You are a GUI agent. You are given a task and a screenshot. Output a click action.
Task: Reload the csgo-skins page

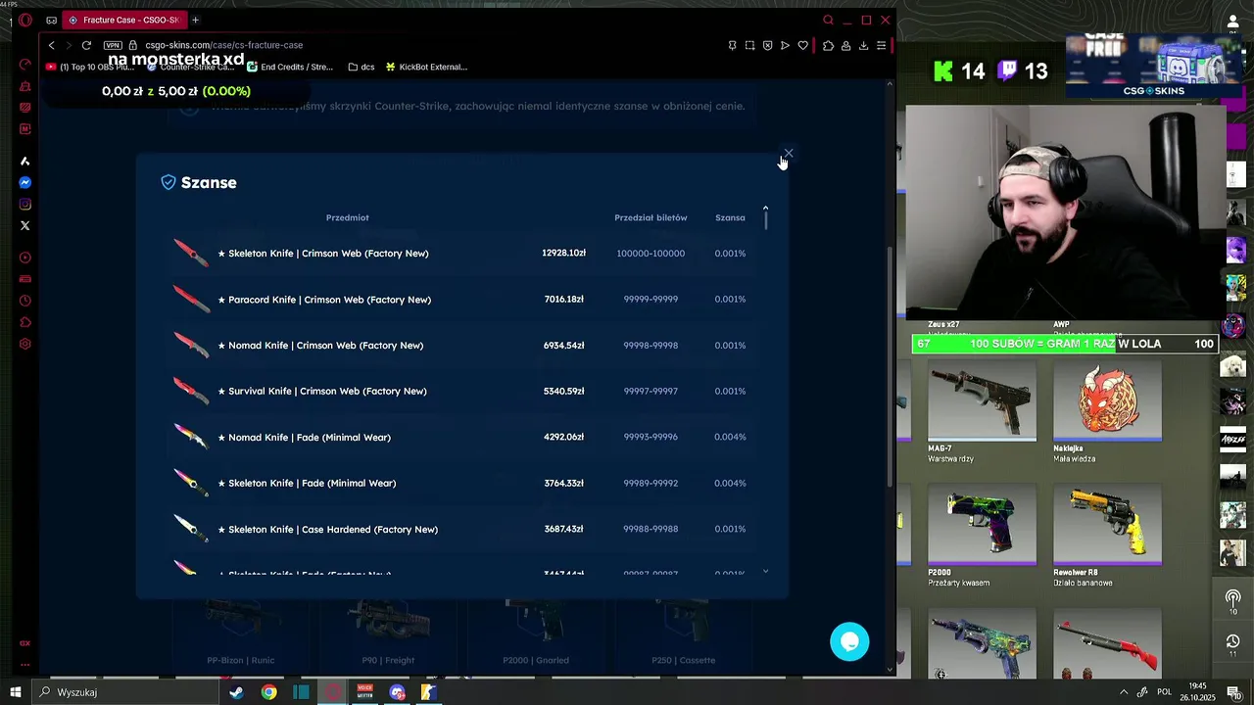point(86,45)
